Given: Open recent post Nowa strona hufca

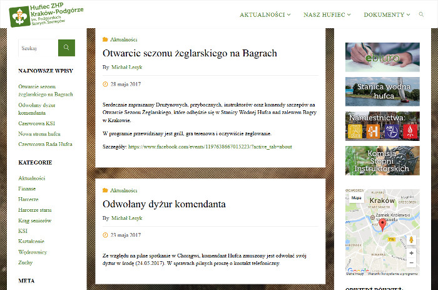Looking at the screenshot, I should 39,133.
